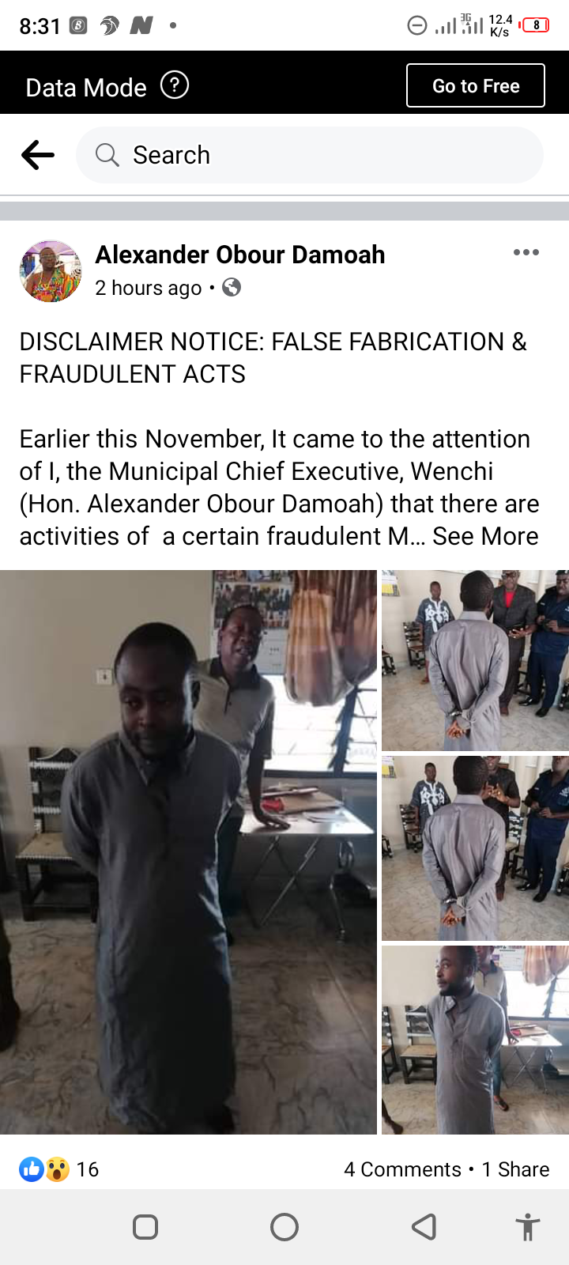Viewport: 569px width, 1265px height.
Task: Tap the back arrow icon
Action: 38,155
